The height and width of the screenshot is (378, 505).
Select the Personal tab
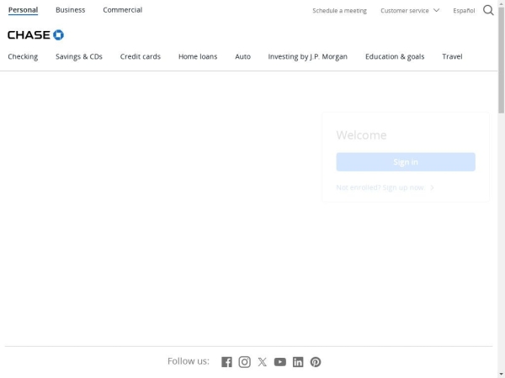(23, 10)
